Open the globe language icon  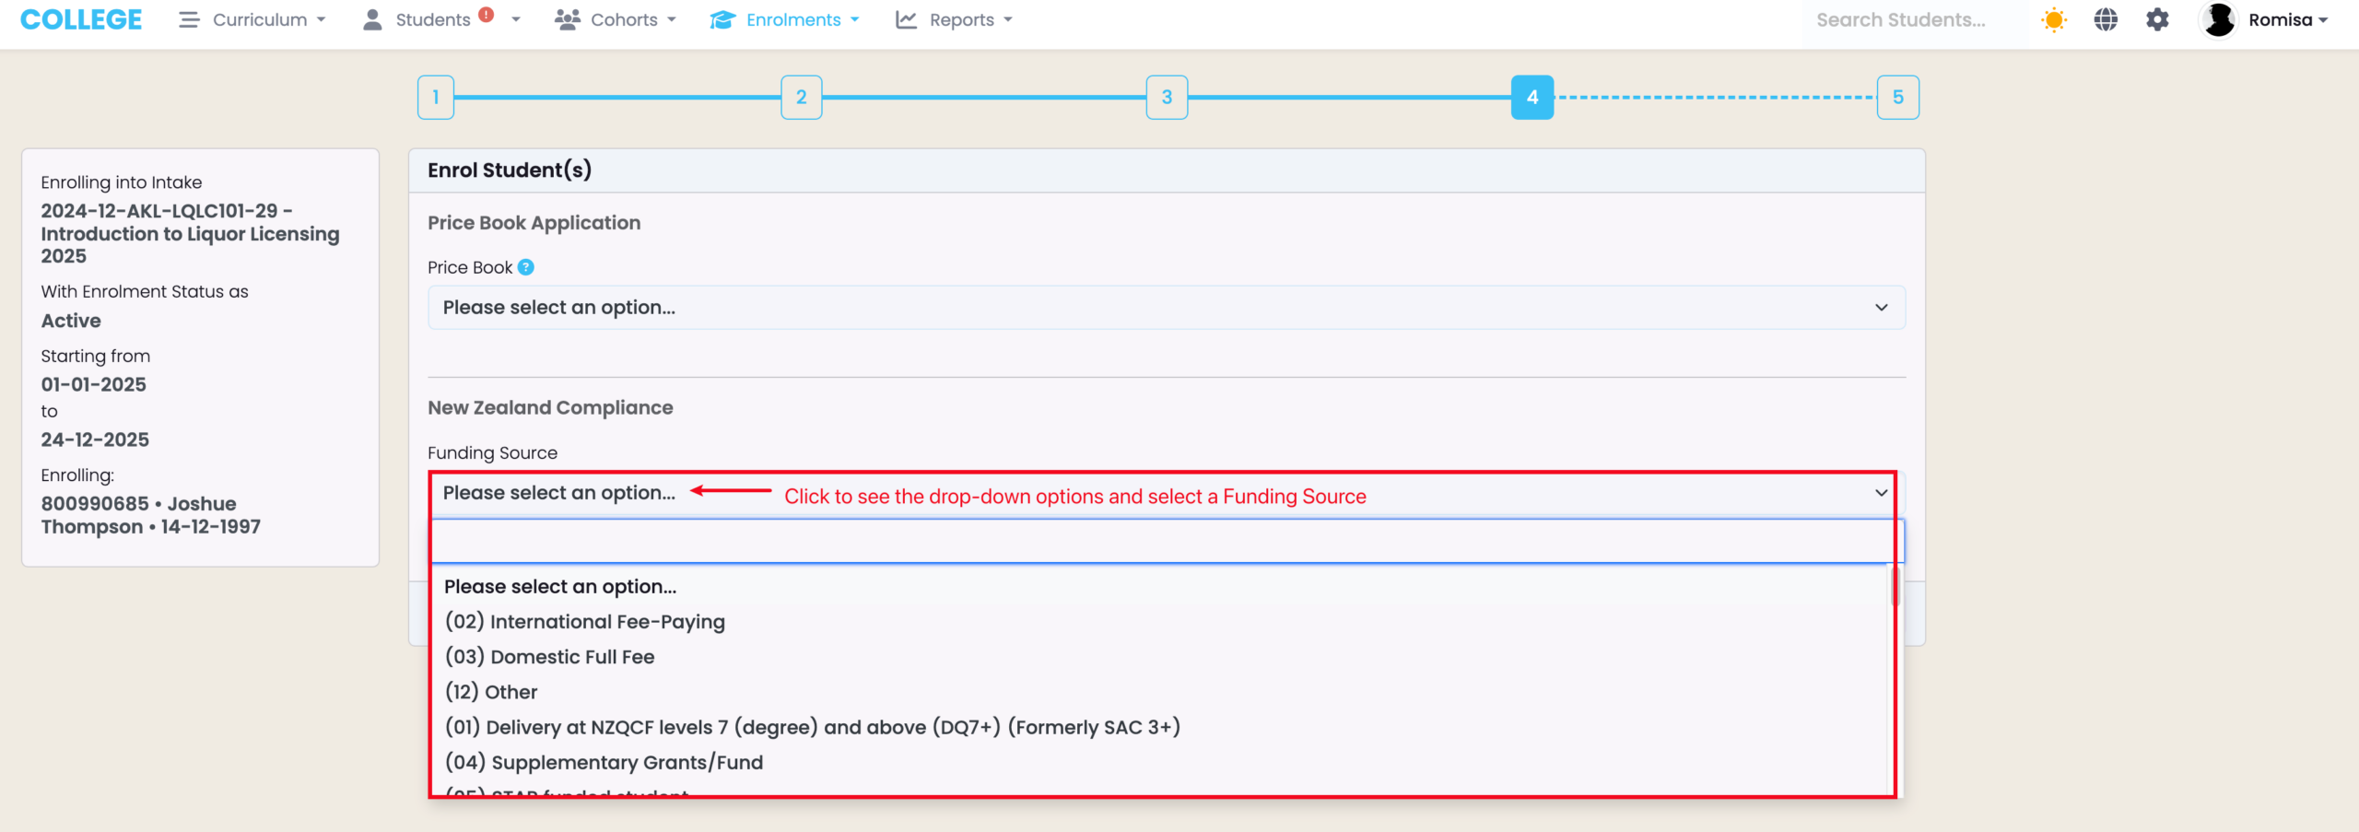coord(2106,20)
